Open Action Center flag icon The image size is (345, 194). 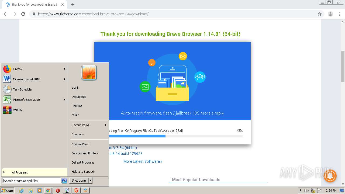coord(319,190)
